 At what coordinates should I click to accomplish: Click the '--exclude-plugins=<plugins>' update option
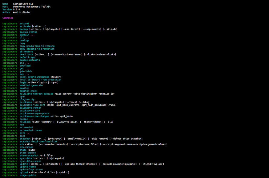(118, 164)
